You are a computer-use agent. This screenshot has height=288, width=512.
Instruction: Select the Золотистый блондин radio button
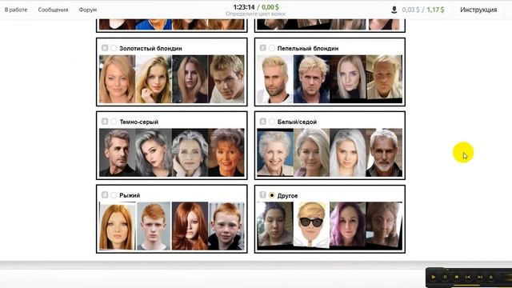pos(114,48)
